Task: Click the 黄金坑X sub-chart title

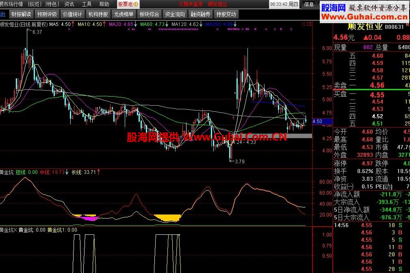Action: (9, 230)
